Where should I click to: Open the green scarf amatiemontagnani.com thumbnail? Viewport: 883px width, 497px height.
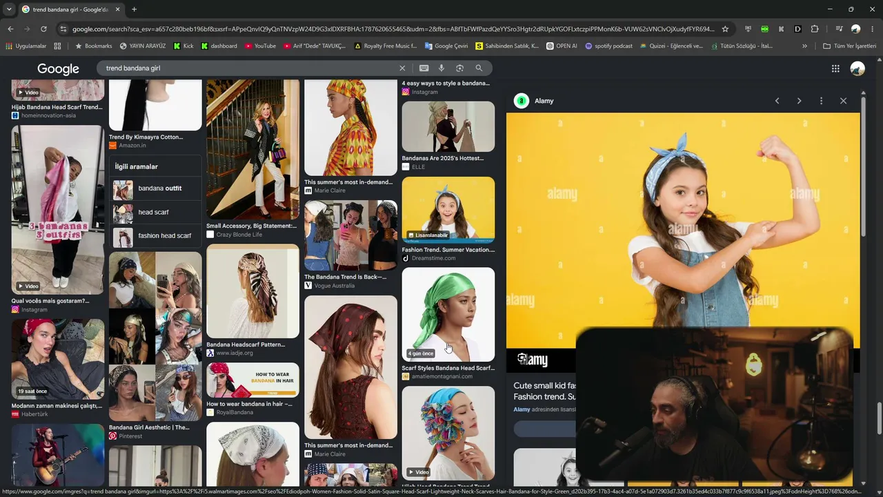448,315
